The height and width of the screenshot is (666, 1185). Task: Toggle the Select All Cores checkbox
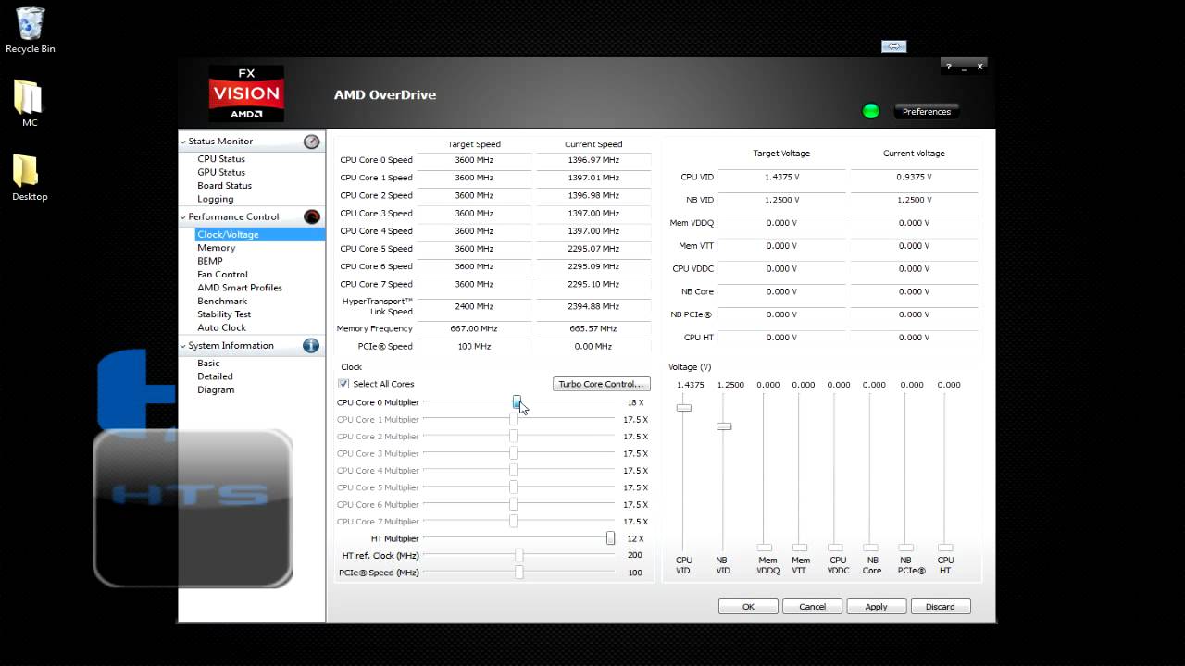343,384
